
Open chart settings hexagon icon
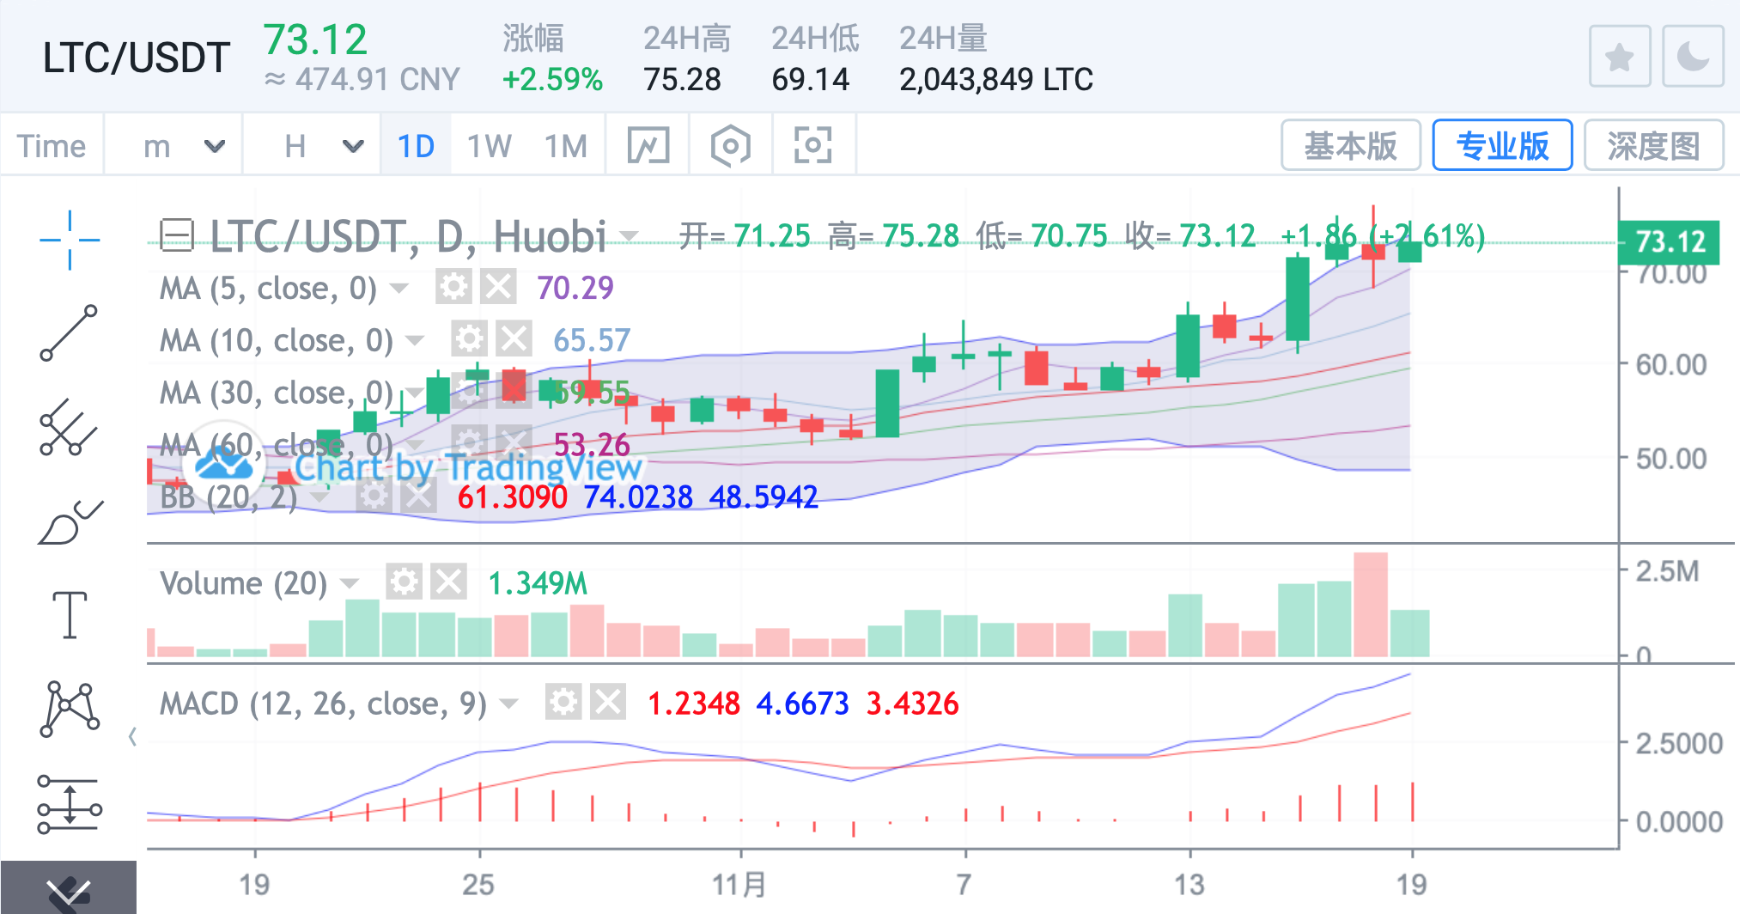(x=730, y=145)
